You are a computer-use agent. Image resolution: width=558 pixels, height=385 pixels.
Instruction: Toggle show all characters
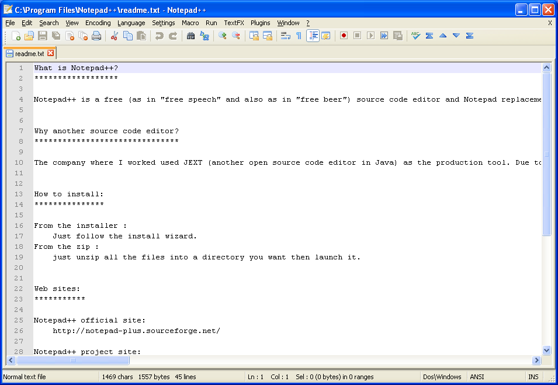[298, 35]
